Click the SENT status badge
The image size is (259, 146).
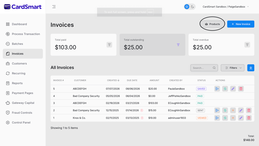(x=201, y=110)
